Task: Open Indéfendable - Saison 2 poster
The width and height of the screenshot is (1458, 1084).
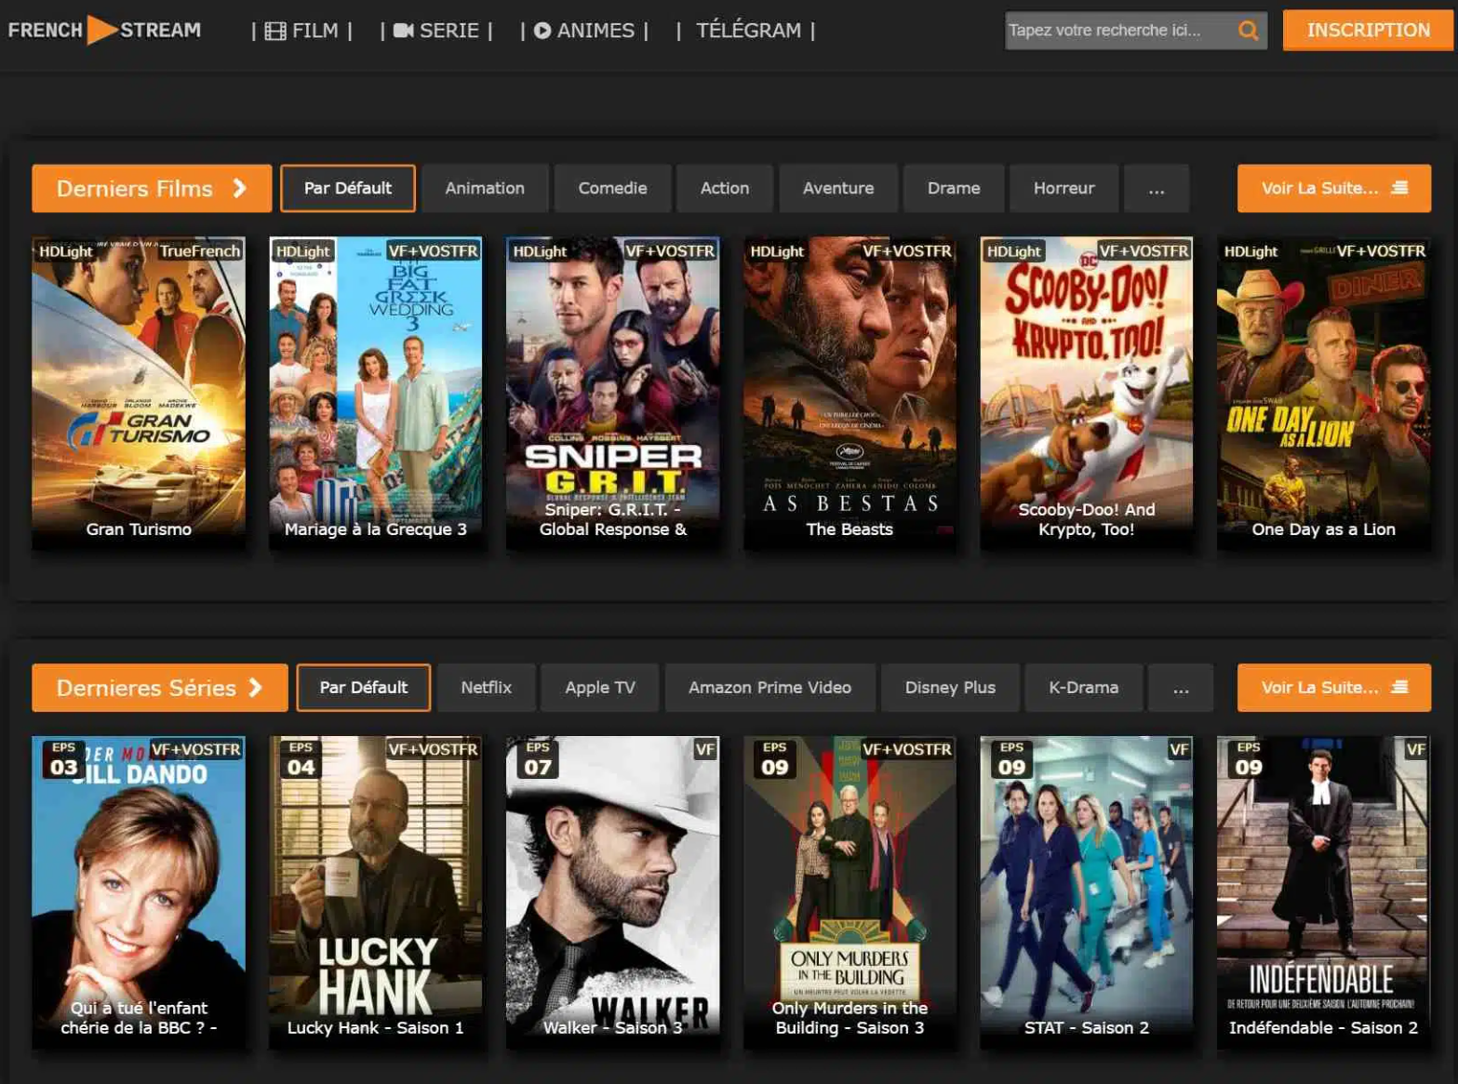Action: [x=1323, y=892]
